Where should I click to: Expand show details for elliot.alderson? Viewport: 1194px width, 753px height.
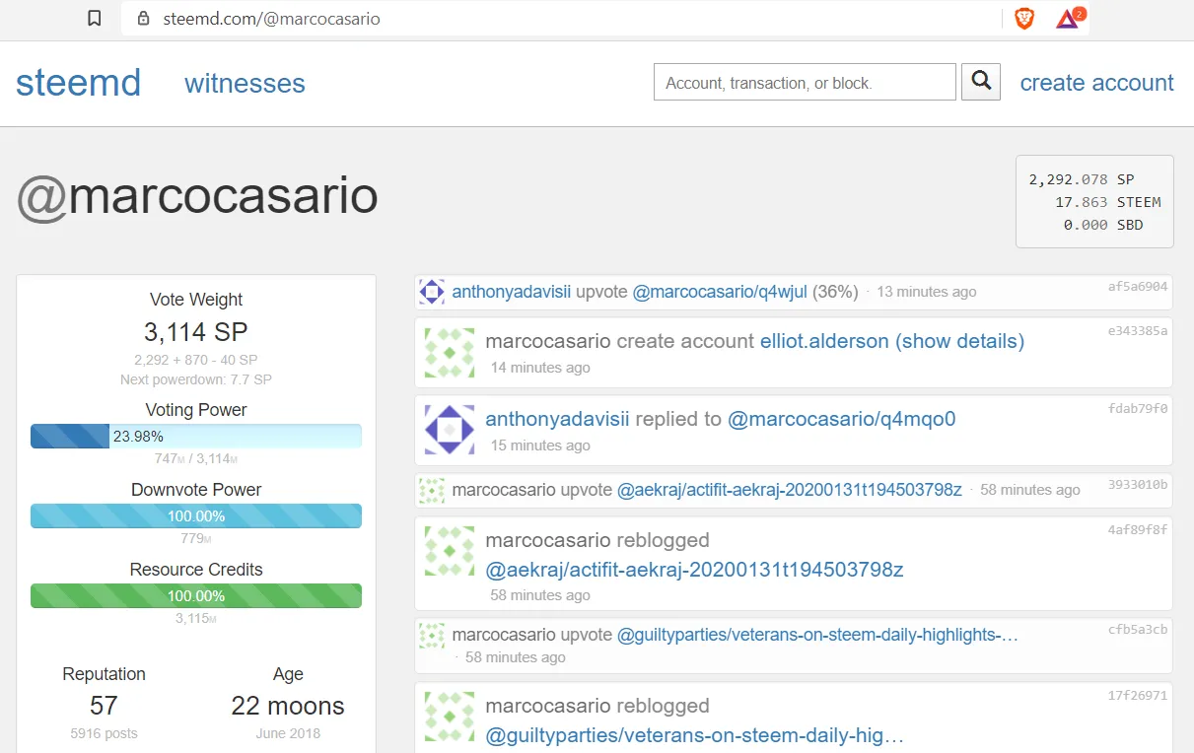tap(959, 341)
